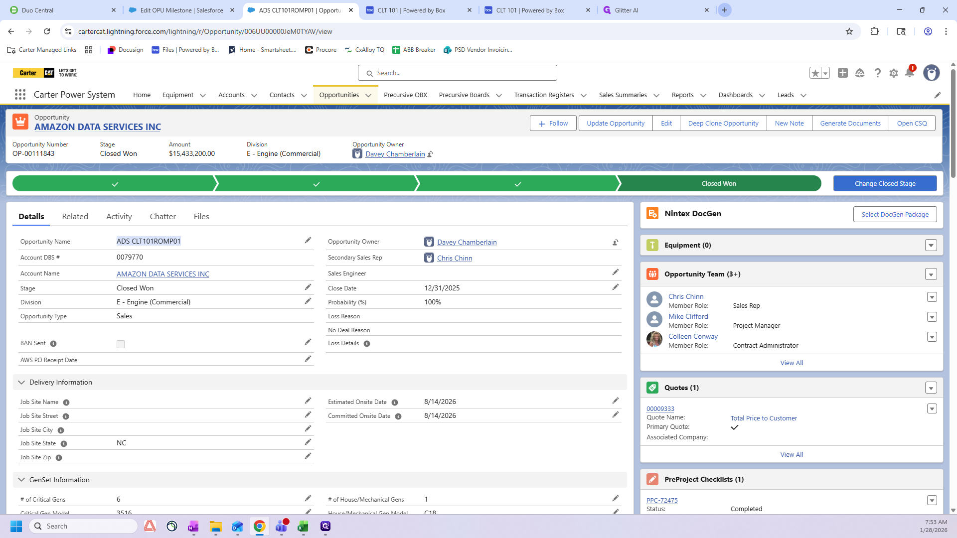
Task: Open Salesforce setup gear icon
Action: point(894,73)
